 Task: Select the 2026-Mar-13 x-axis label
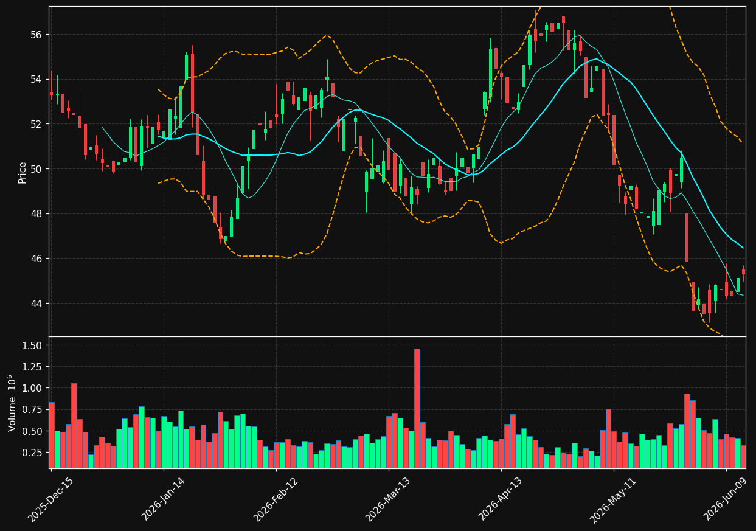pyautogui.click(x=387, y=499)
